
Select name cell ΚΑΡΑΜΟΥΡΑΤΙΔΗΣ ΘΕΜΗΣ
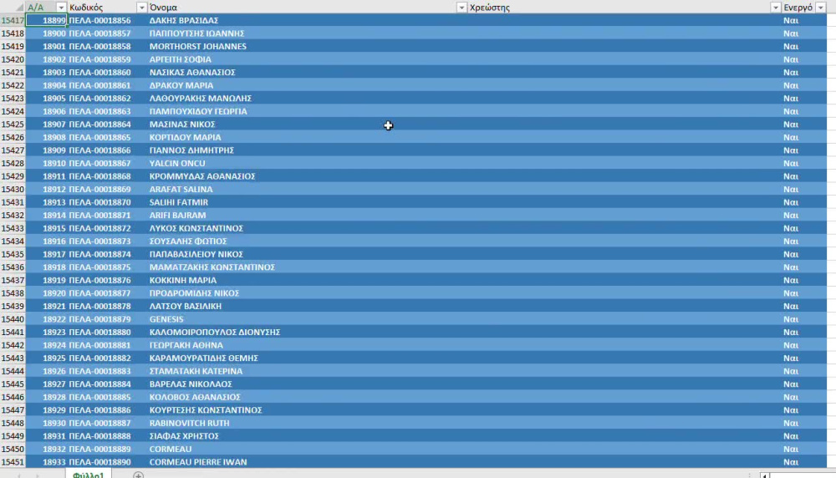point(307,358)
